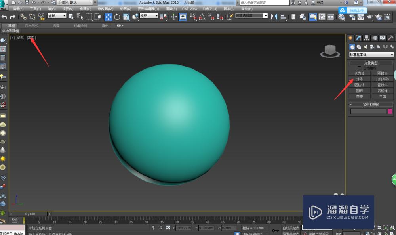
Task: Open the 标准基本体 dropdown
Action: pyautogui.click(x=371, y=55)
